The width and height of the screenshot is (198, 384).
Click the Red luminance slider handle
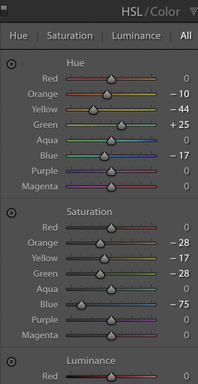[x=111, y=377]
